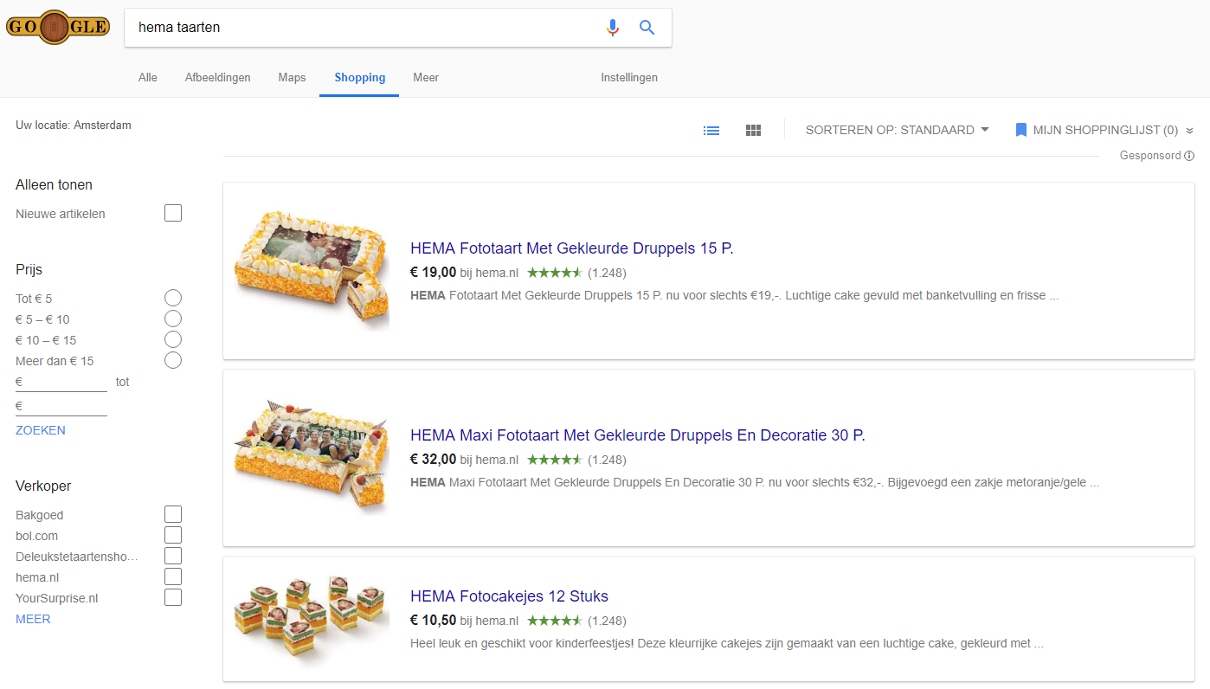Click the maximum price input field

tap(61, 406)
